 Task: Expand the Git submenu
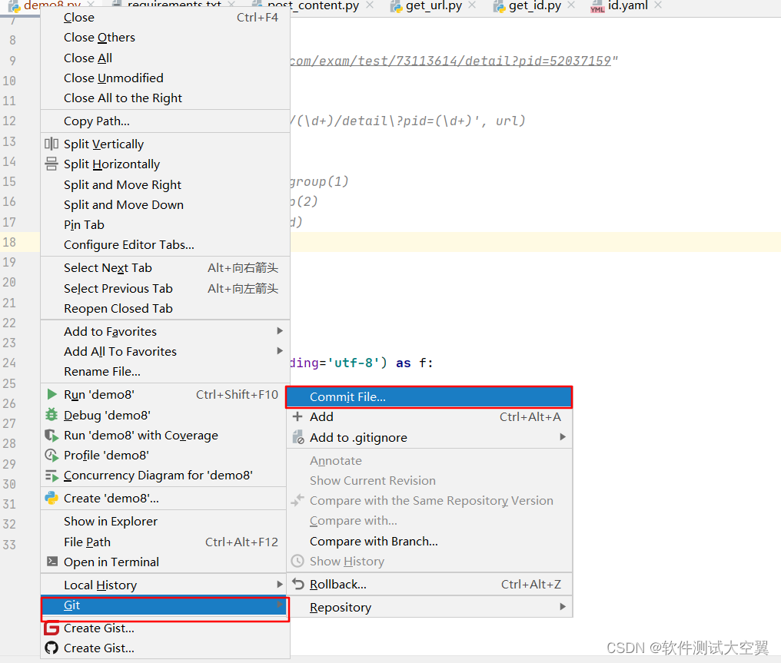[x=71, y=605]
